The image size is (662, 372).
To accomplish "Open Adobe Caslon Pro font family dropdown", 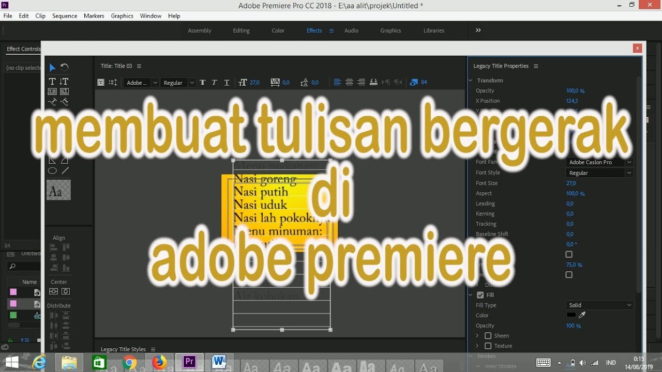I will (600, 162).
